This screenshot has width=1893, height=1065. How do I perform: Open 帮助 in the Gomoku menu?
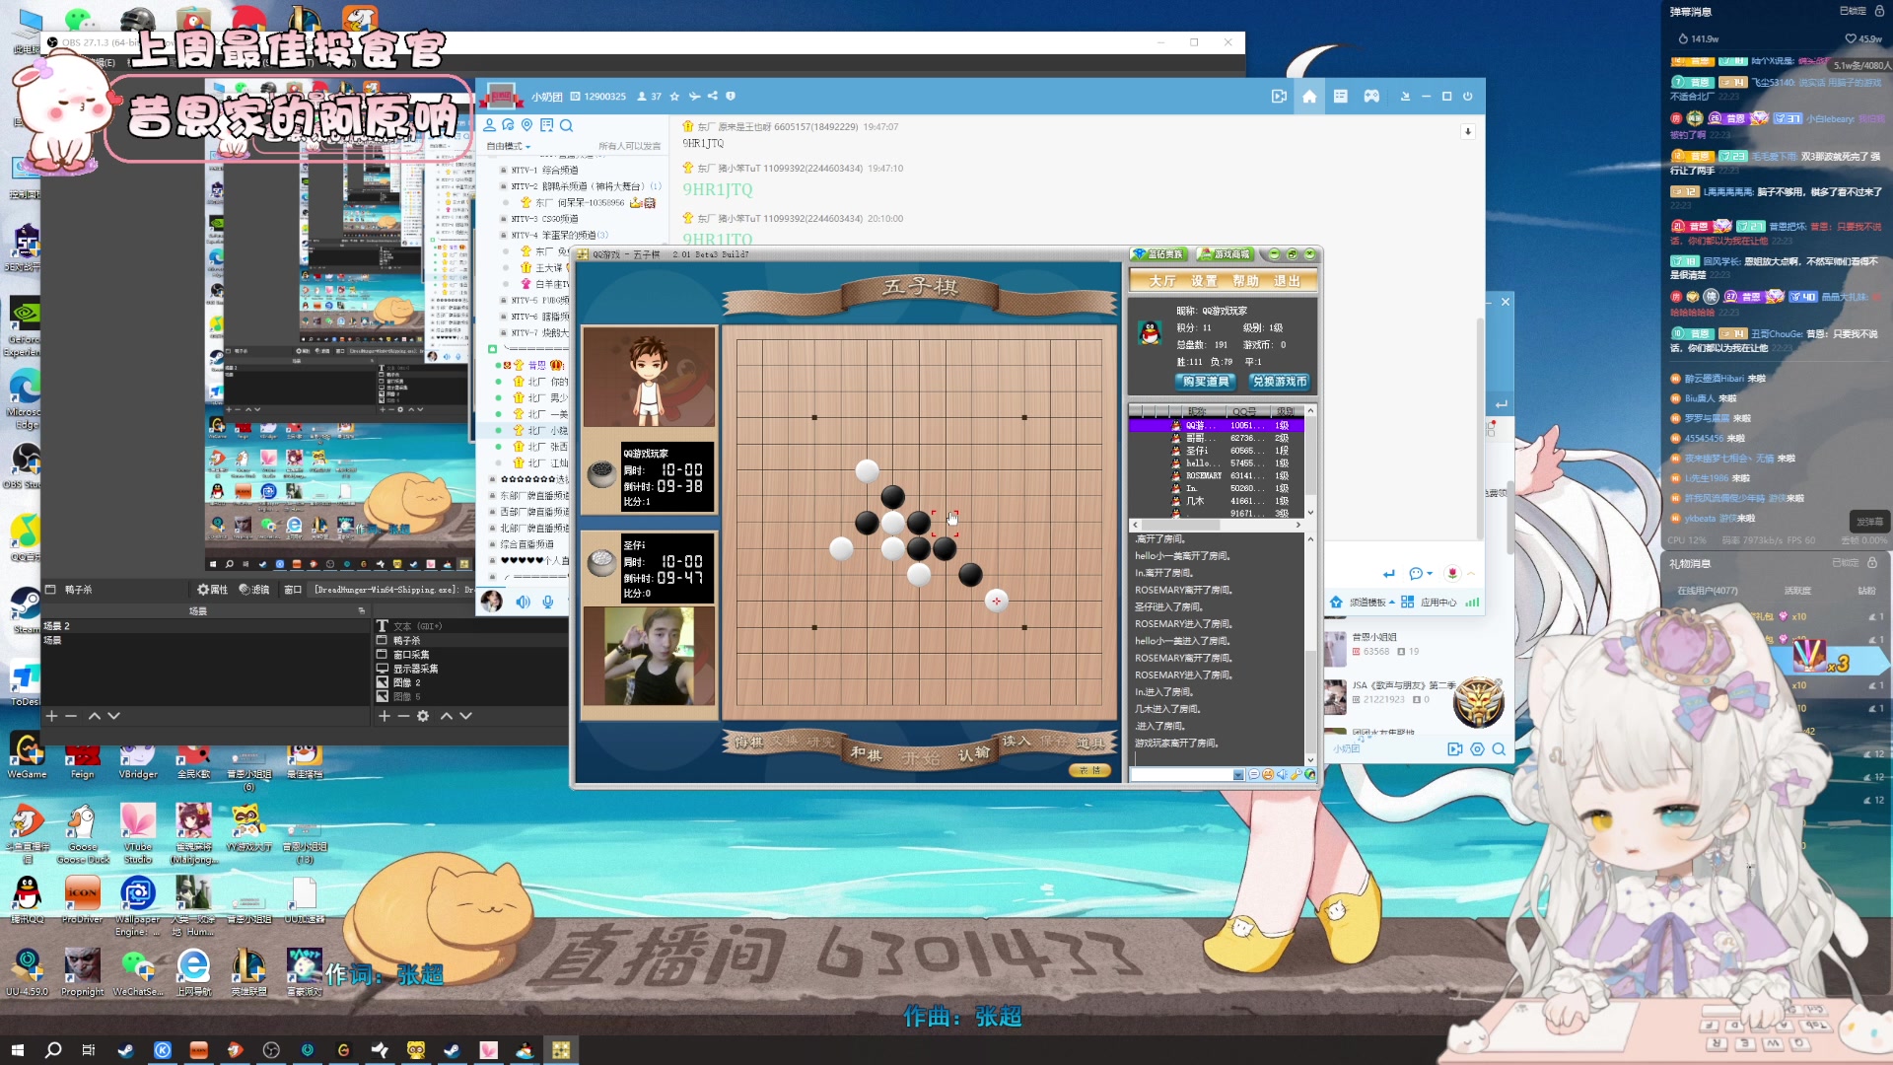(x=1245, y=281)
